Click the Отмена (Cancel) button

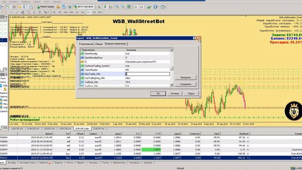[x=175, y=93]
